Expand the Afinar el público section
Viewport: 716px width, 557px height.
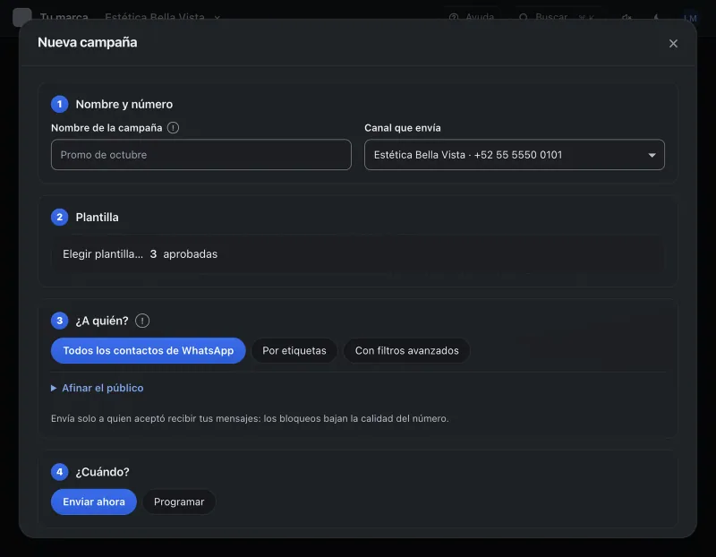pos(98,388)
